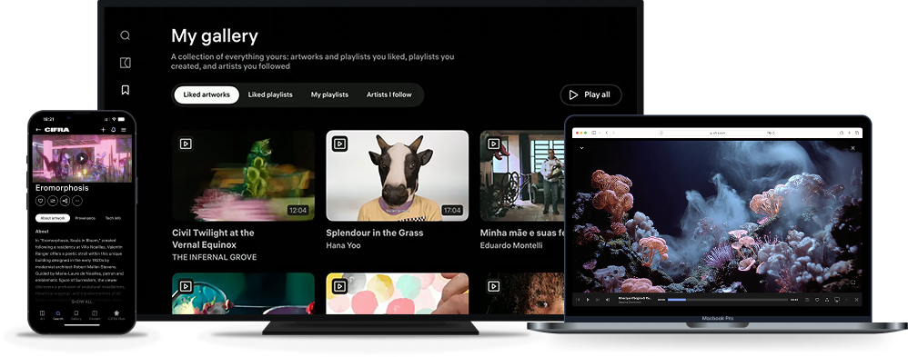Tap the share icon under Eromorphosis

(65, 201)
